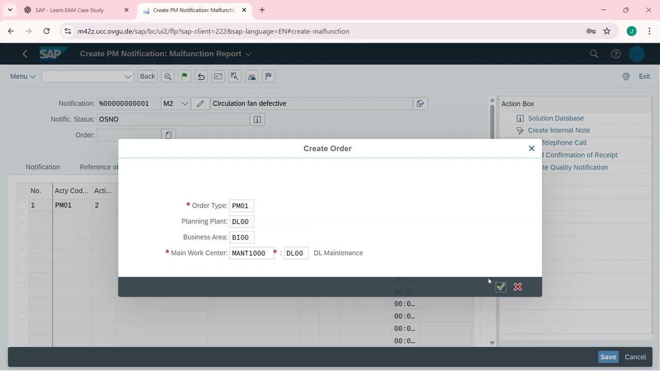
Task: Click the Exit button
Action: [x=645, y=76]
